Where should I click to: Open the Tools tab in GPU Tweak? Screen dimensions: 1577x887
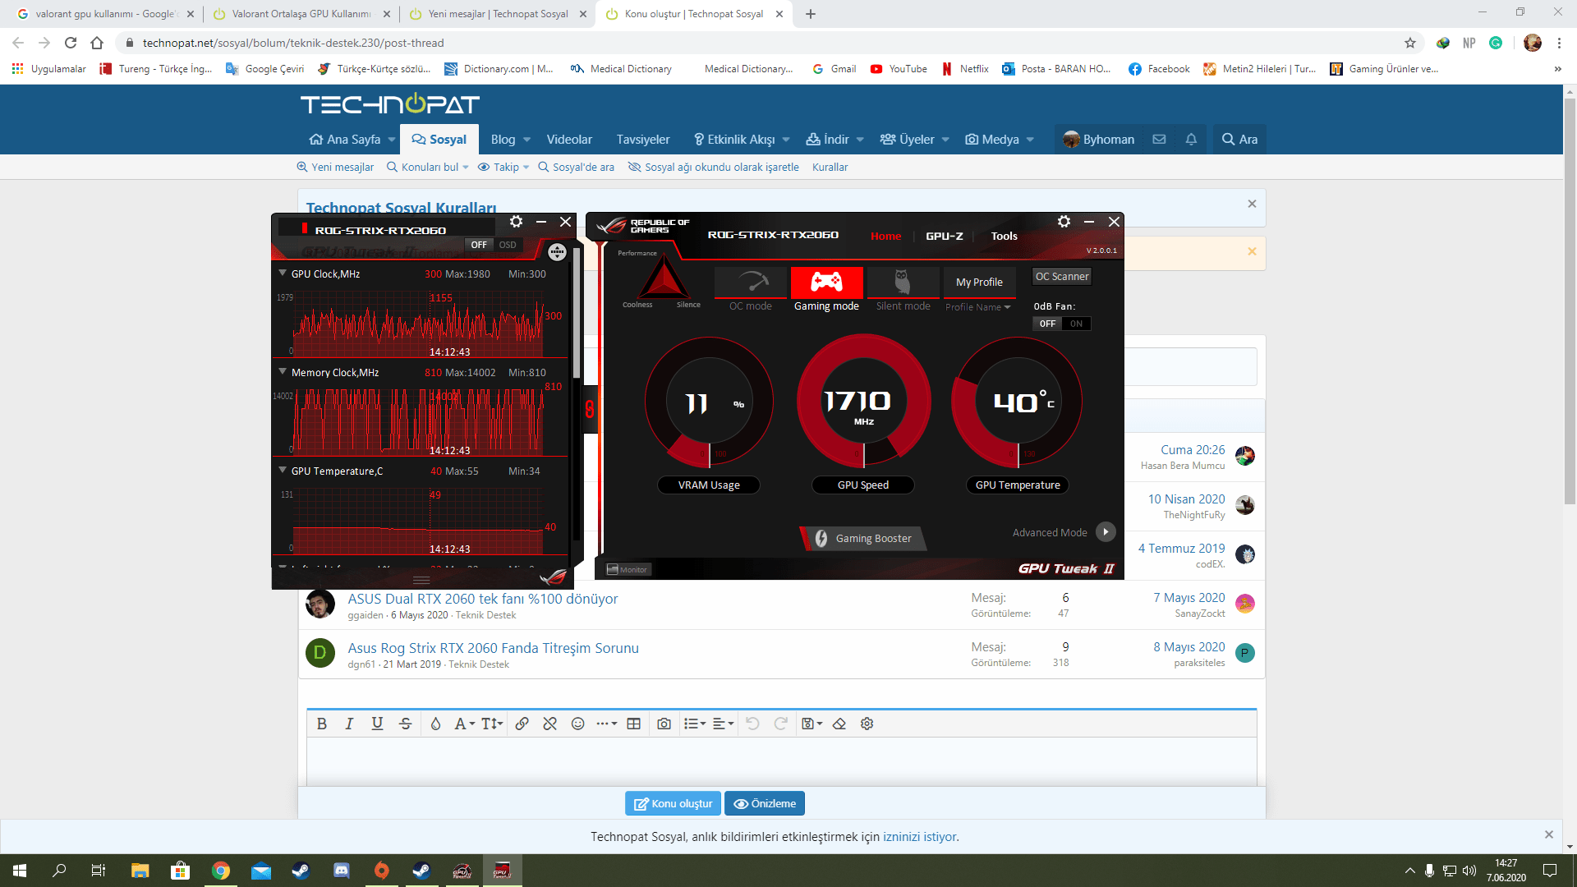pos(1004,237)
